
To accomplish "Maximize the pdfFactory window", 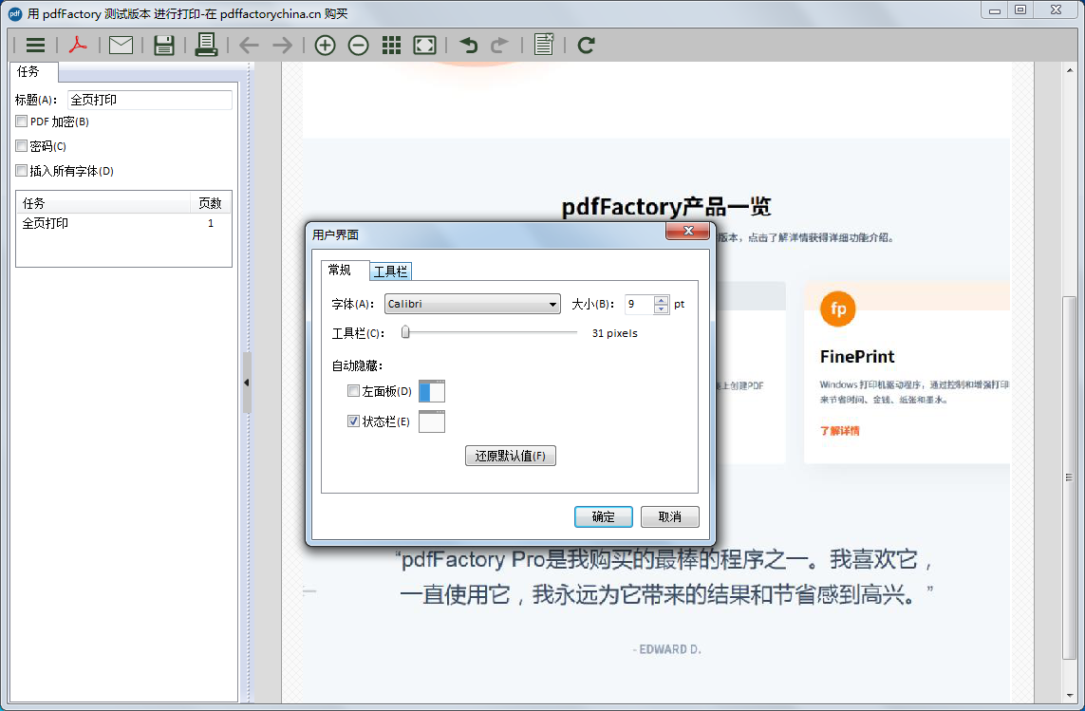I will (1020, 9).
